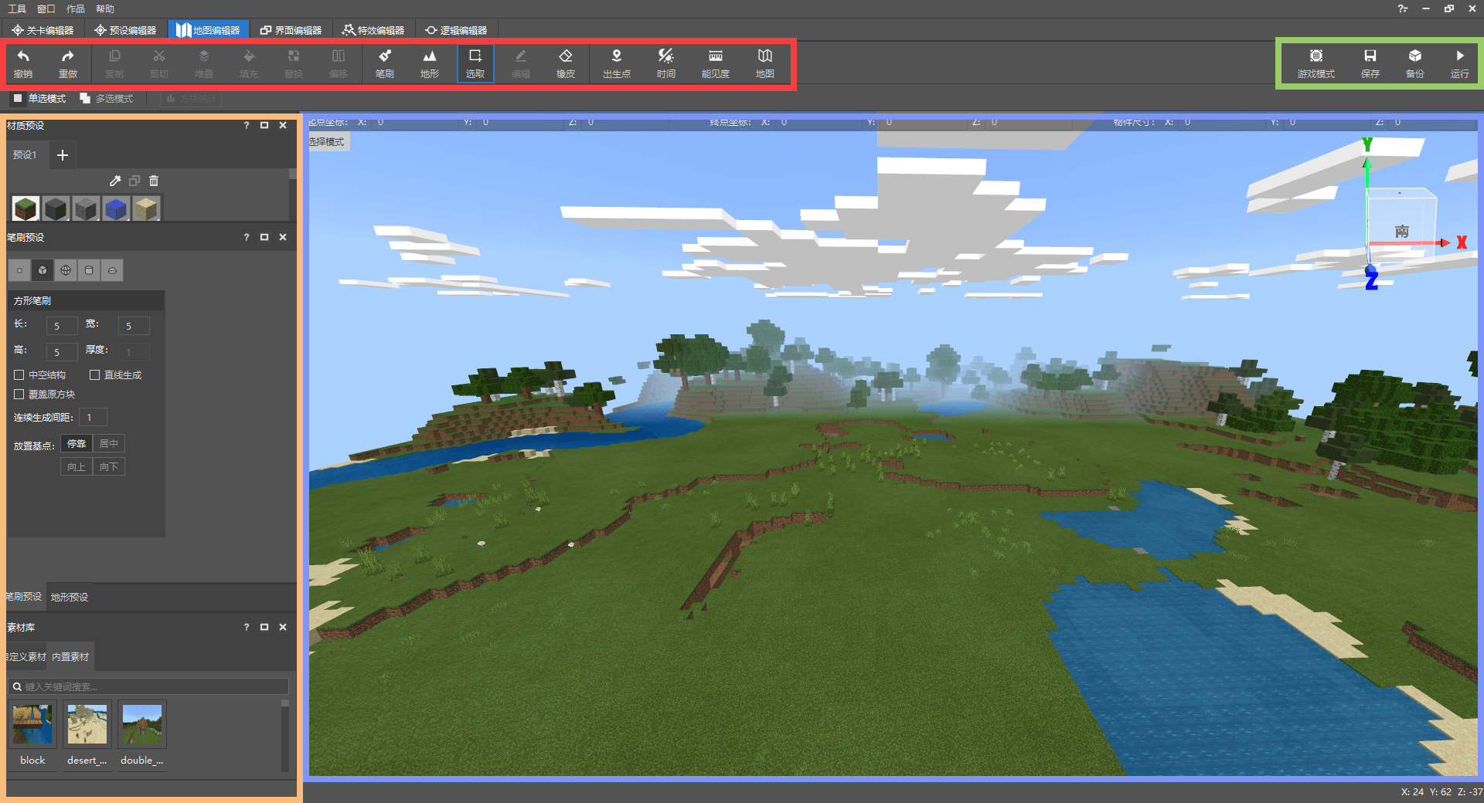
Task: Open 游戏模式 game mode settings
Action: [1316, 63]
